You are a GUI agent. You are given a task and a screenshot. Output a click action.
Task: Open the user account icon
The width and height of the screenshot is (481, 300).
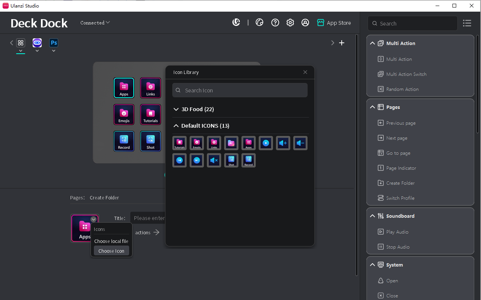[x=305, y=23]
